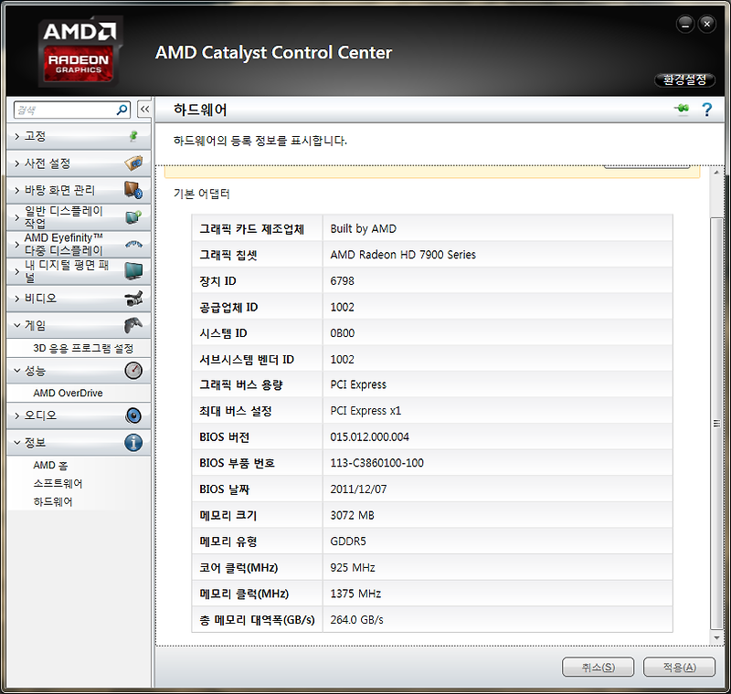Click the '그래픽 칩셋' row label
The height and width of the screenshot is (694, 731).
pyautogui.click(x=228, y=255)
